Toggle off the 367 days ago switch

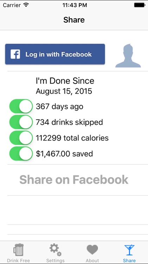(21, 106)
